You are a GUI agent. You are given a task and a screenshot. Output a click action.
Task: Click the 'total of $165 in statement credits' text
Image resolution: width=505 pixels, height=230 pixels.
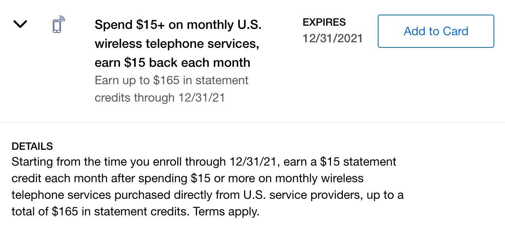[99, 211]
